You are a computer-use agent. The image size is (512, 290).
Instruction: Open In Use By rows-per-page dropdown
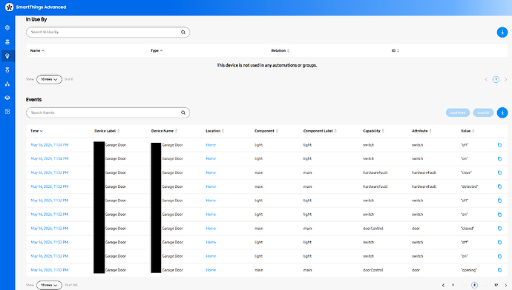pyautogui.click(x=49, y=79)
